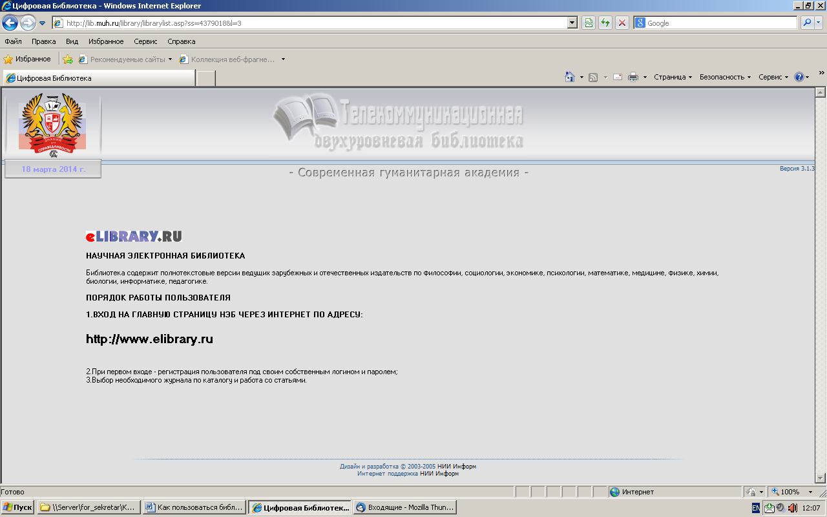Click the 18 марта 2014 г. date box
The width and height of the screenshot is (827, 517).
pos(53,169)
